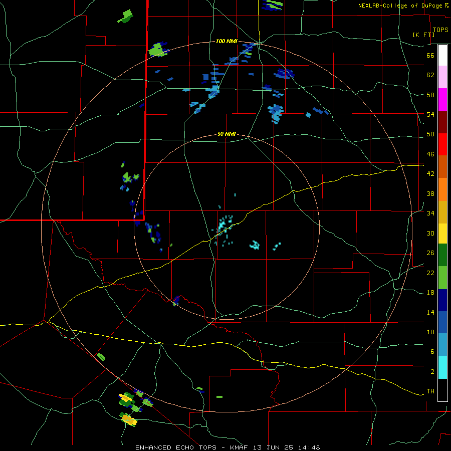Pick the magenta legend color swatch
This screenshot has width=451, height=451.
[x=442, y=100]
